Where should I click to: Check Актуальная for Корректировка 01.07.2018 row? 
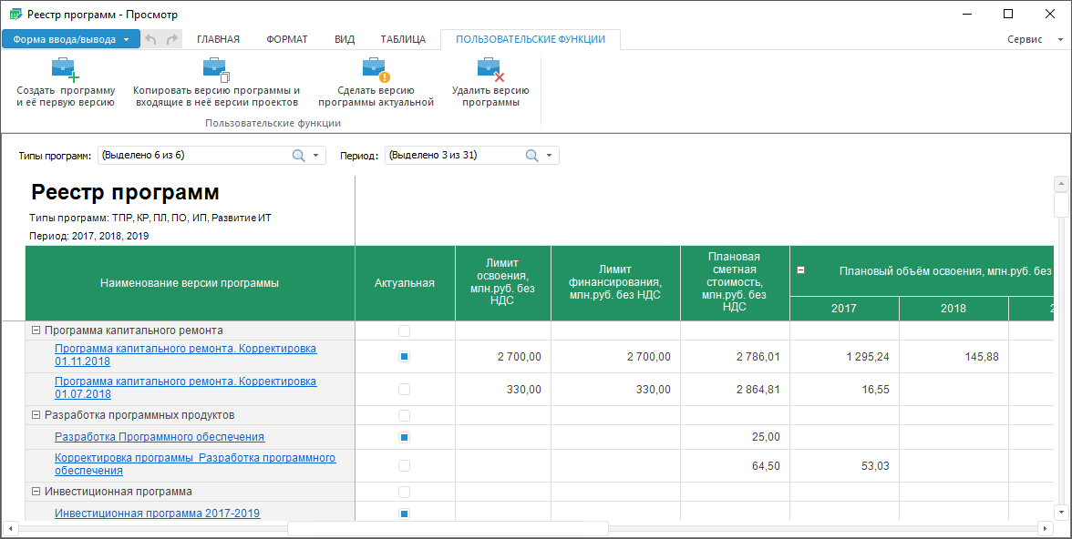(405, 390)
